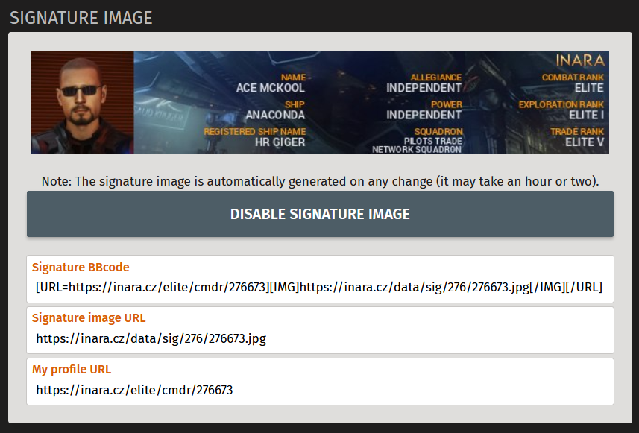Screen dimensions: 639x433
Task: Click the commander avatar portrait
Action: point(82,102)
